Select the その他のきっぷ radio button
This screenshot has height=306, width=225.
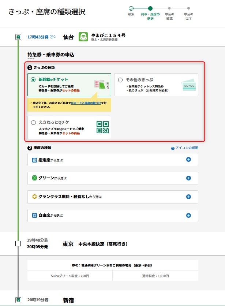click(x=120, y=80)
